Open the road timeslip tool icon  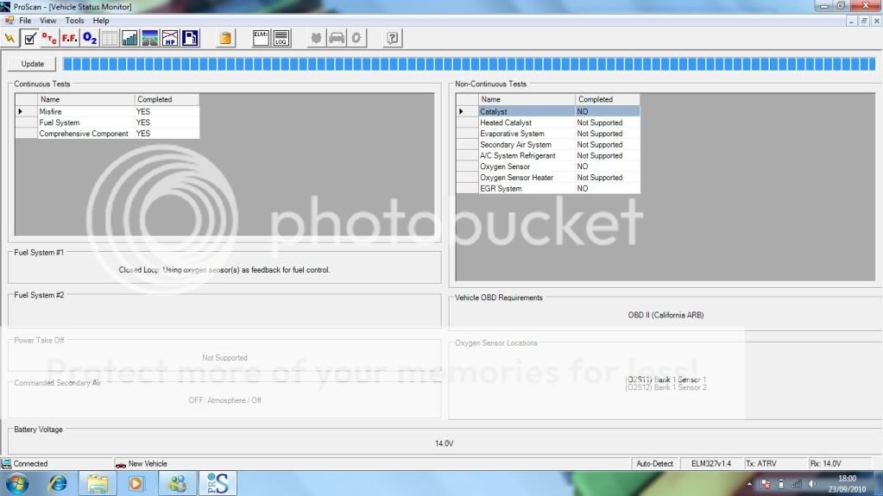click(150, 38)
